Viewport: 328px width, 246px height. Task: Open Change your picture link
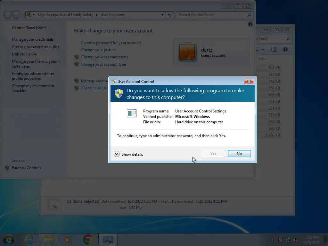click(x=98, y=50)
